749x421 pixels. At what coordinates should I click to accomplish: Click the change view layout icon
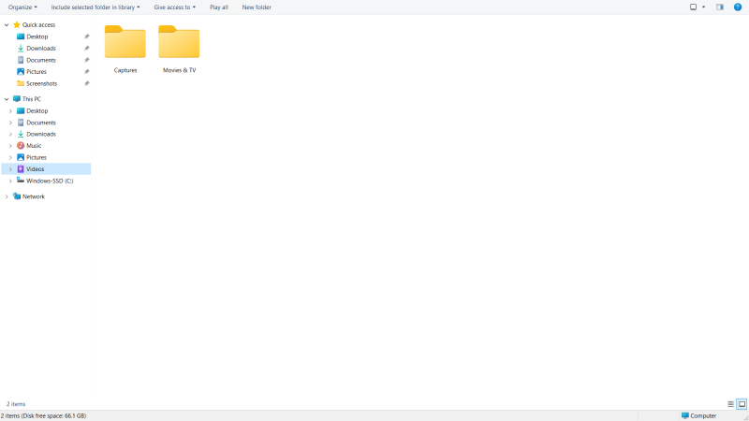693,7
